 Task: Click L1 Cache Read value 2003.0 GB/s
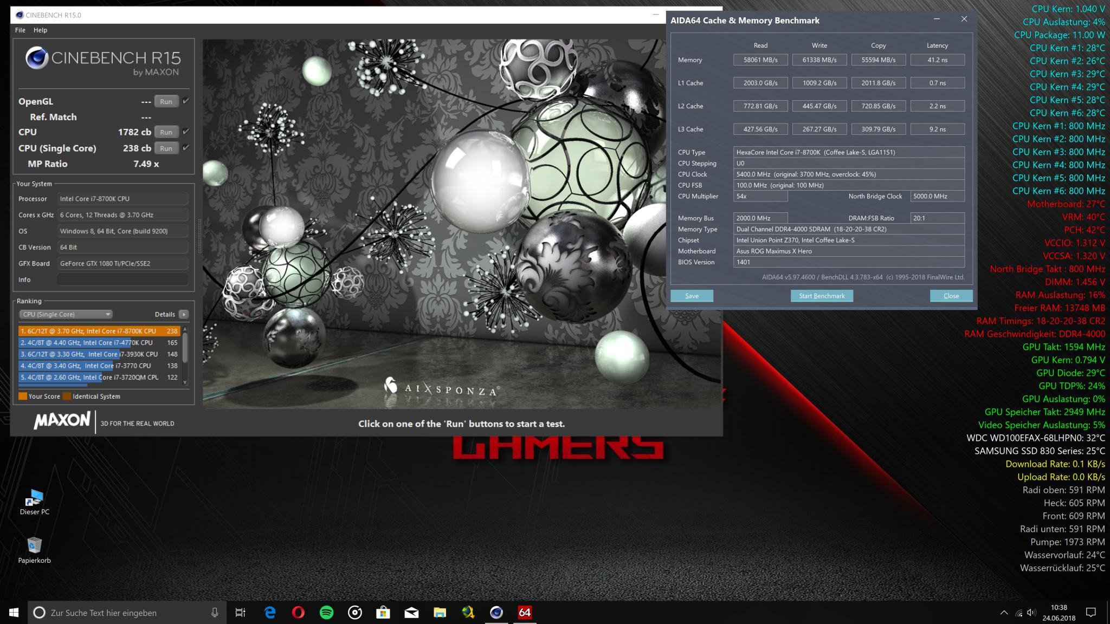tap(760, 83)
